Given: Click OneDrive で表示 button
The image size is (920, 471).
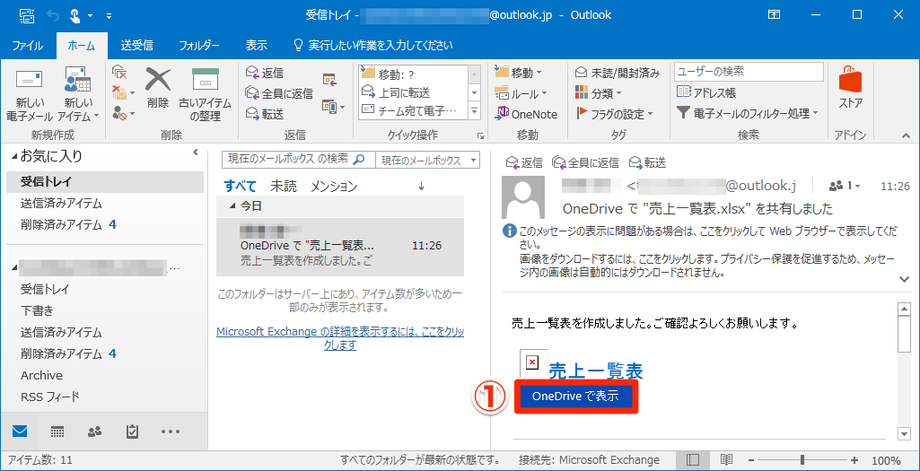Looking at the screenshot, I should [575, 397].
